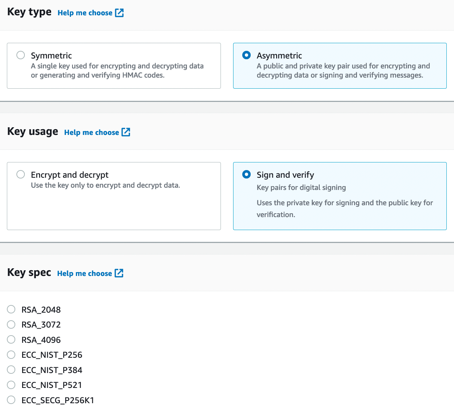Select the ECC_NIST_P521 key spec

coord(11,384)
